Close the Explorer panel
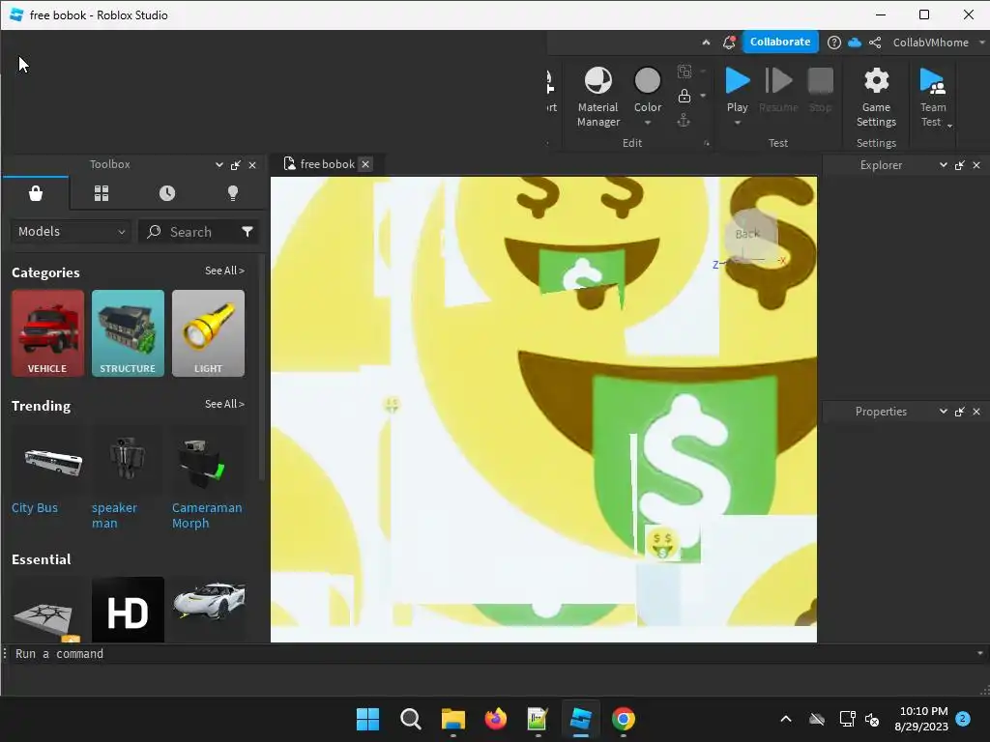 tap(976, 165)
